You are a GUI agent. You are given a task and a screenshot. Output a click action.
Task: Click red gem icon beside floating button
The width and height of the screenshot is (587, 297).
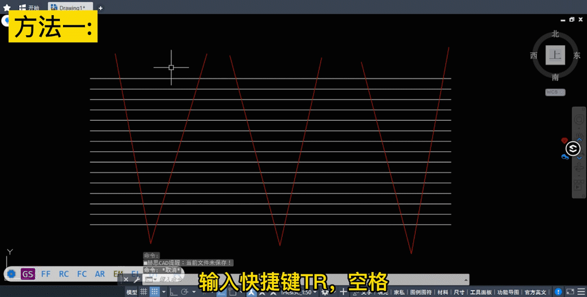click(565, 141)
